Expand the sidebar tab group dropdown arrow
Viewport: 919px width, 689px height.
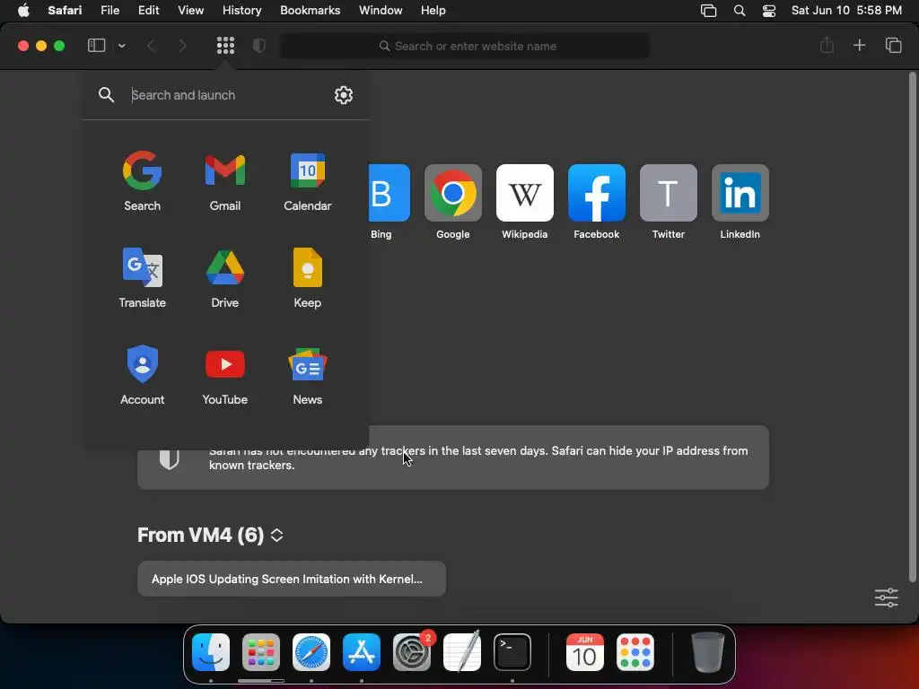(x=121, y=46)
